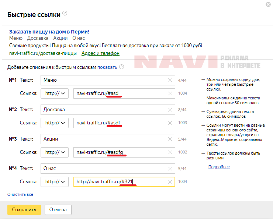Clear the navi-traffic.ru/#asdfg link field

tap(170, 152)
